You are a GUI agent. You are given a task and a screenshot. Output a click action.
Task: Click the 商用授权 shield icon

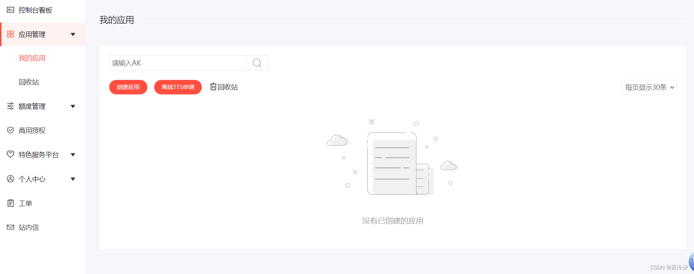[x=10, y=130]
